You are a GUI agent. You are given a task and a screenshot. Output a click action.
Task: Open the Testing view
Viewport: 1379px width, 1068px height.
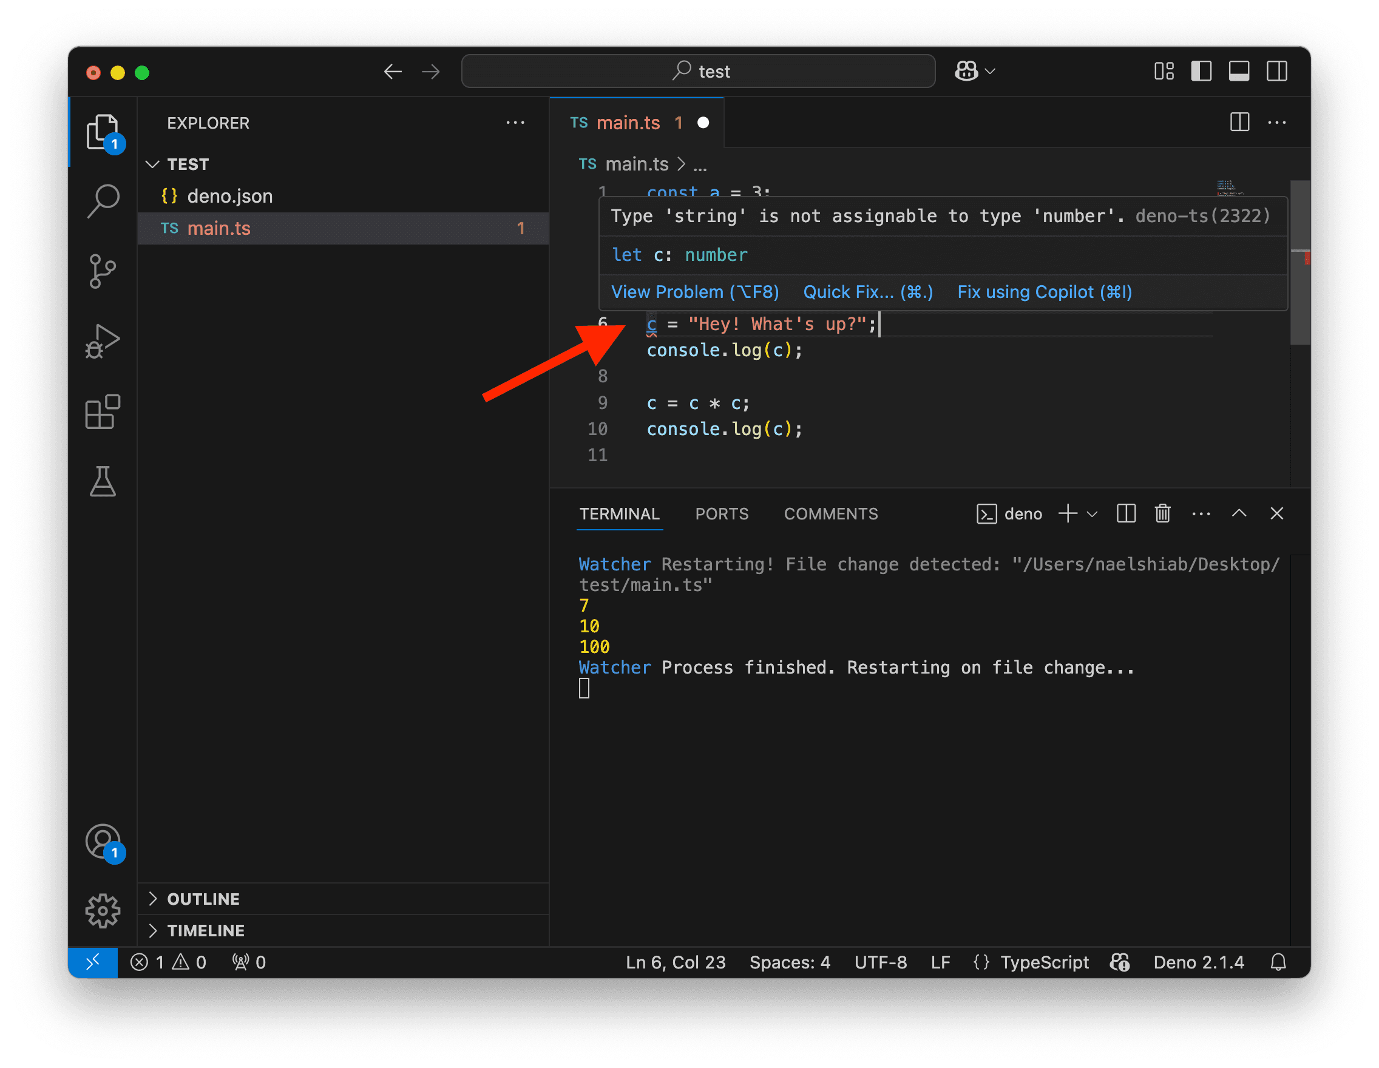point(103,482)
